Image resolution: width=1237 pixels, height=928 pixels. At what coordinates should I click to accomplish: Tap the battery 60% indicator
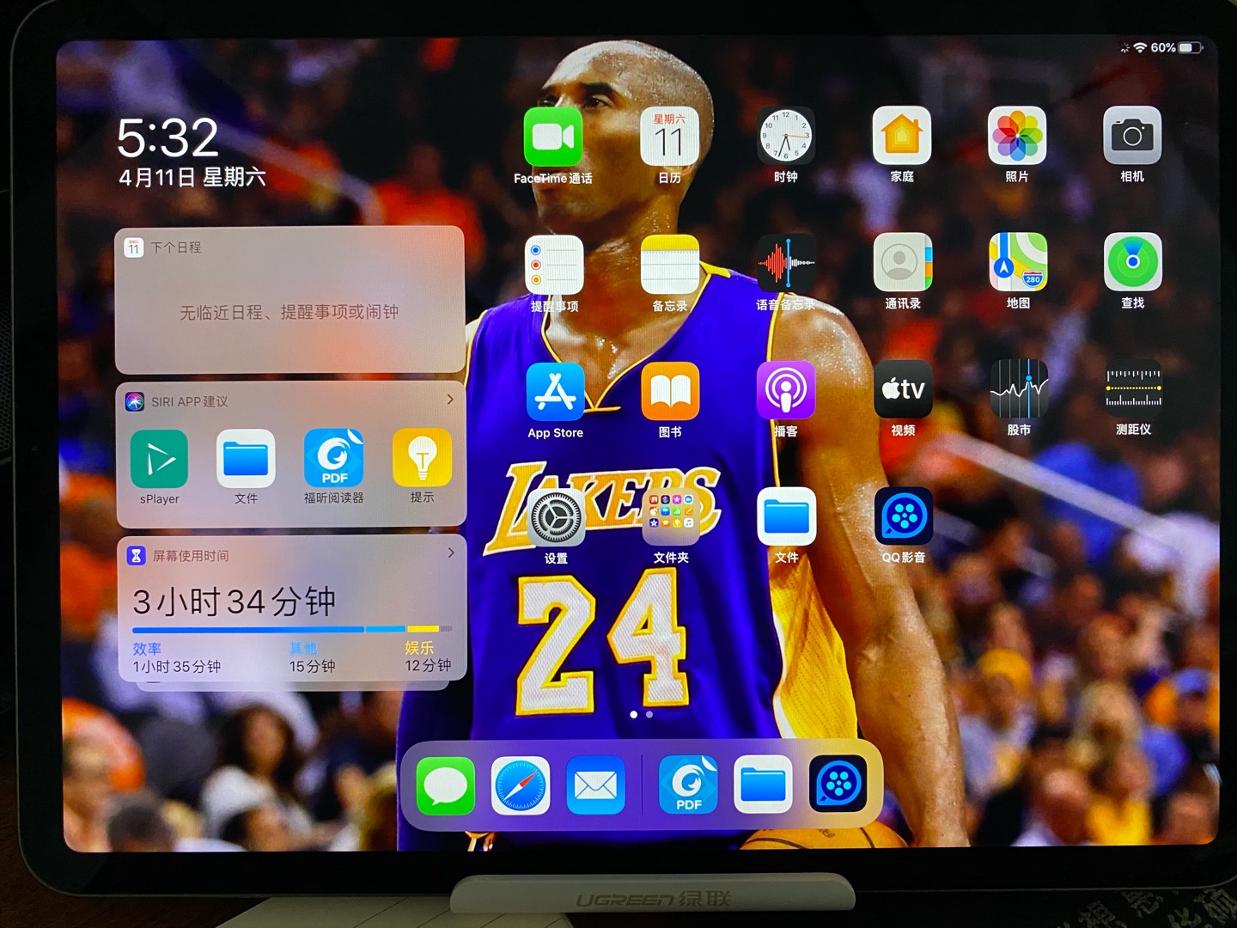click(1176, 47)
